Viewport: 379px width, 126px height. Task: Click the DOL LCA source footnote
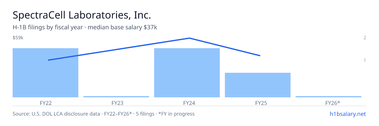[x=104, y=114]
